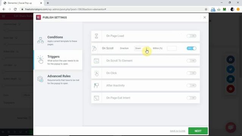Click the Conditions hierarchy icon
The image size is (242, 136).
coord(40,40)
